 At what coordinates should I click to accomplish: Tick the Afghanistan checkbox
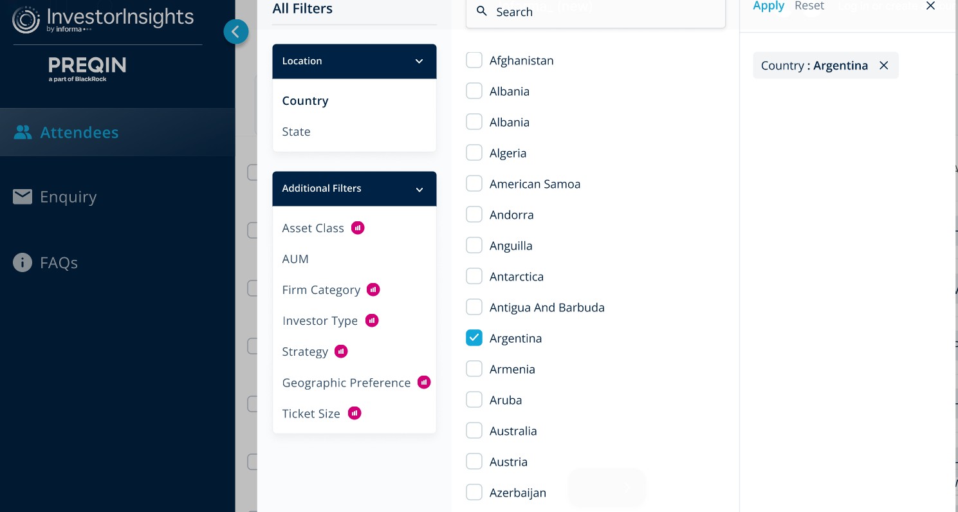coord(474,60)
